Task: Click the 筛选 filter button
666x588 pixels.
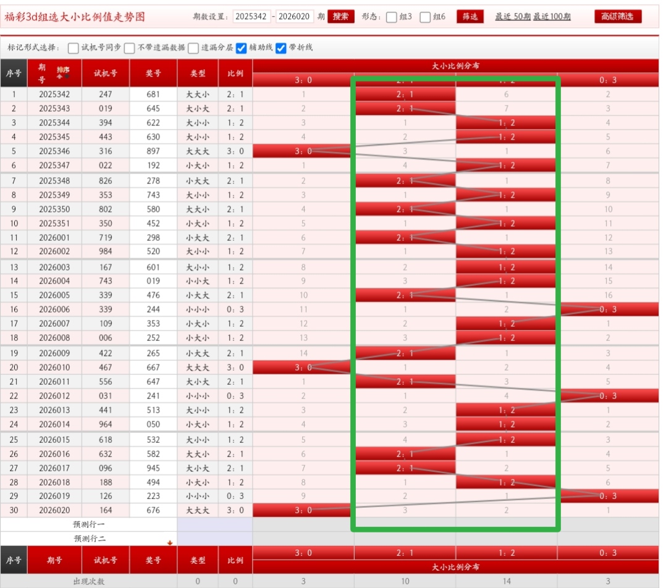Action: point(470,17)
